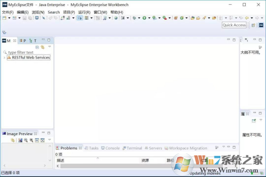Click the package gift box toolbar icon
This screenshot has width=266, height=177.
[176, 18]
